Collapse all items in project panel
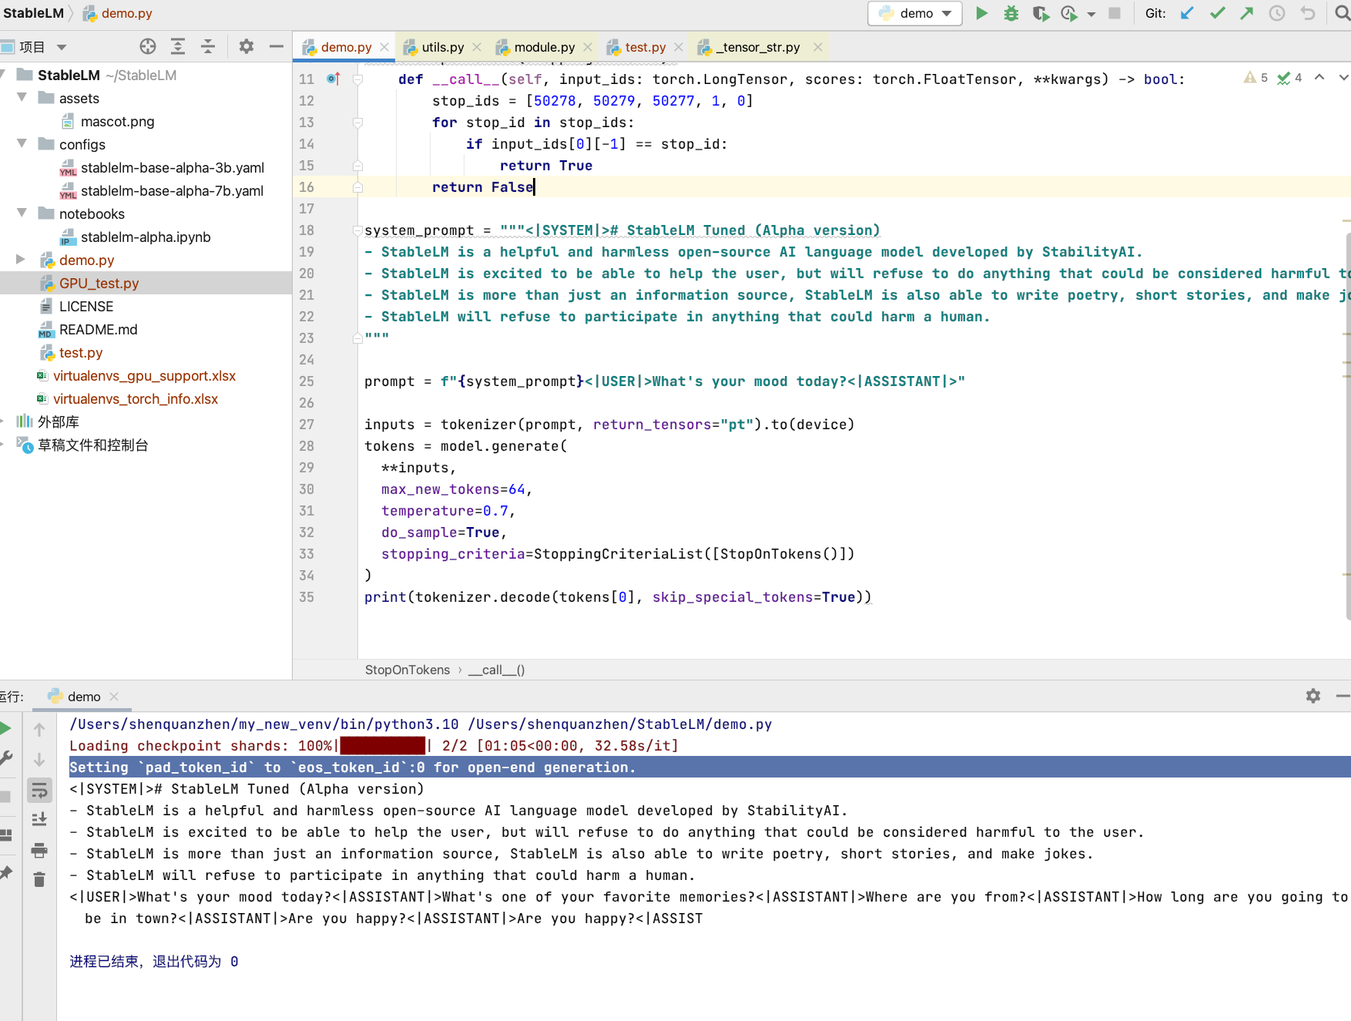Image resolution: width=1351 pixels, height=1021 pixels. 208,47
